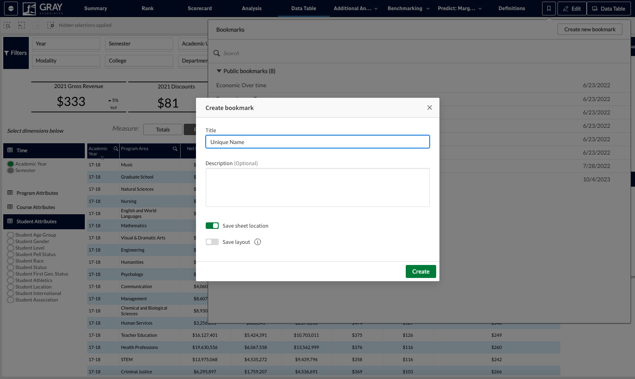The image size is (635, 379).
Task: Click the Save layout info icon
Action: point(258,242)
